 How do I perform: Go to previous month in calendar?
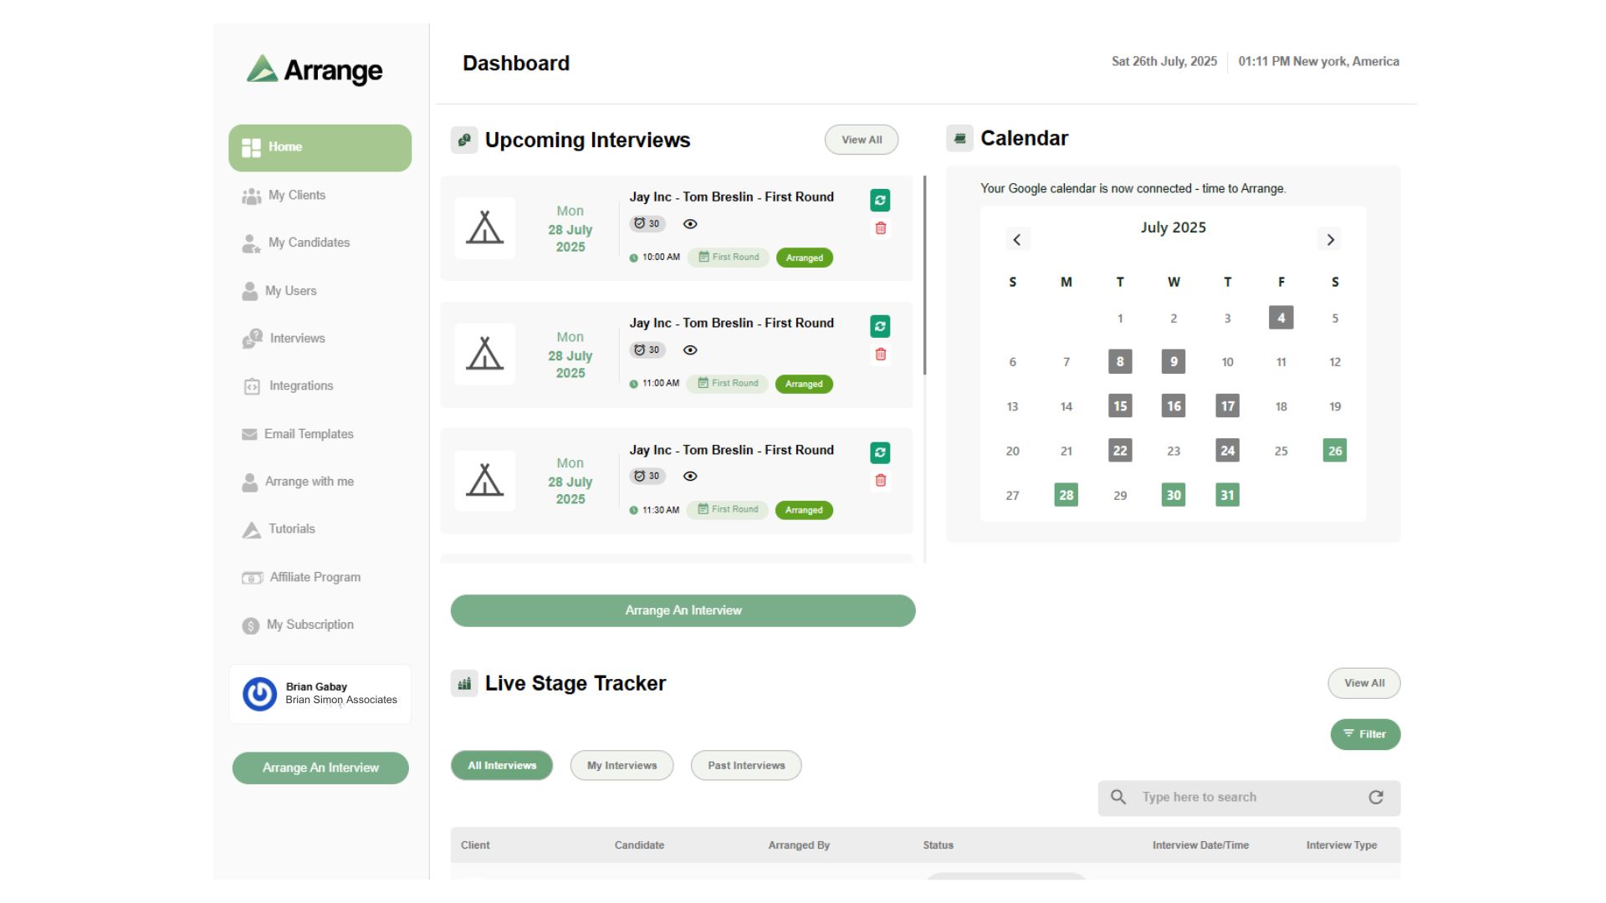(1017, 240)
